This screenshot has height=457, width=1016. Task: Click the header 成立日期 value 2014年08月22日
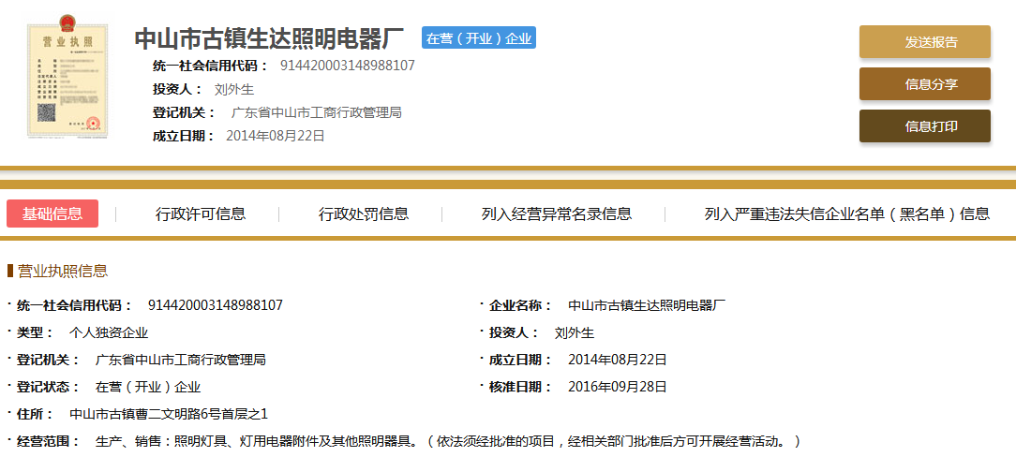click(x=276, y=136)
